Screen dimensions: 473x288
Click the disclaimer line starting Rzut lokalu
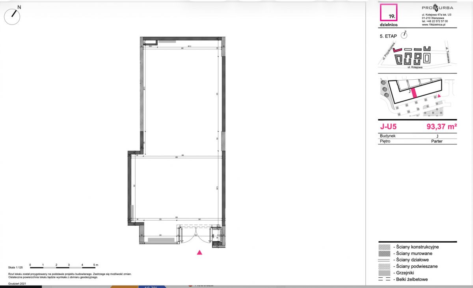(x=70, y=274)
